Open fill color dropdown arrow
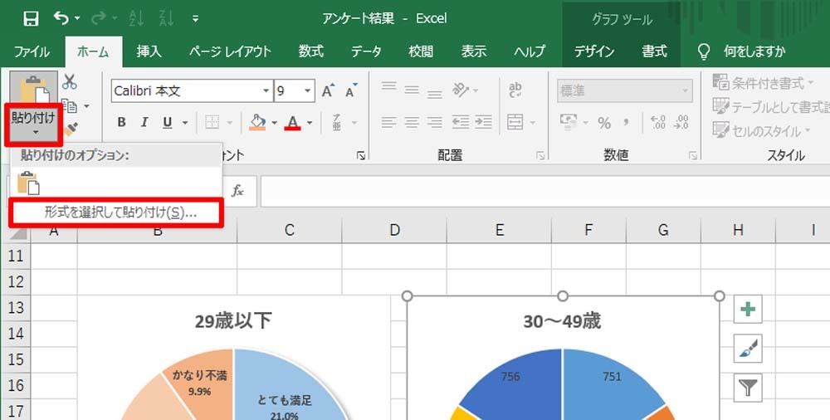 pos(274,123)
